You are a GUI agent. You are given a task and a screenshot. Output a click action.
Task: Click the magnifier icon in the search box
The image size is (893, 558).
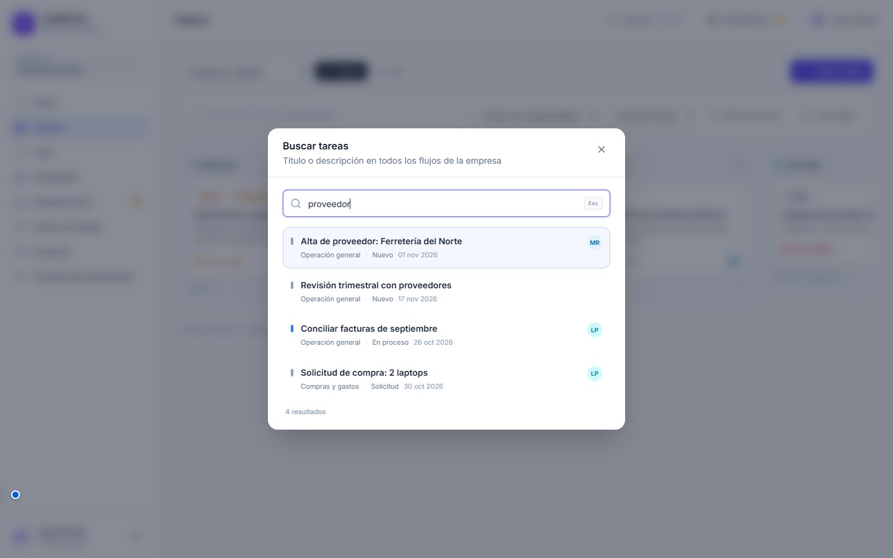(x=296, y=203)
